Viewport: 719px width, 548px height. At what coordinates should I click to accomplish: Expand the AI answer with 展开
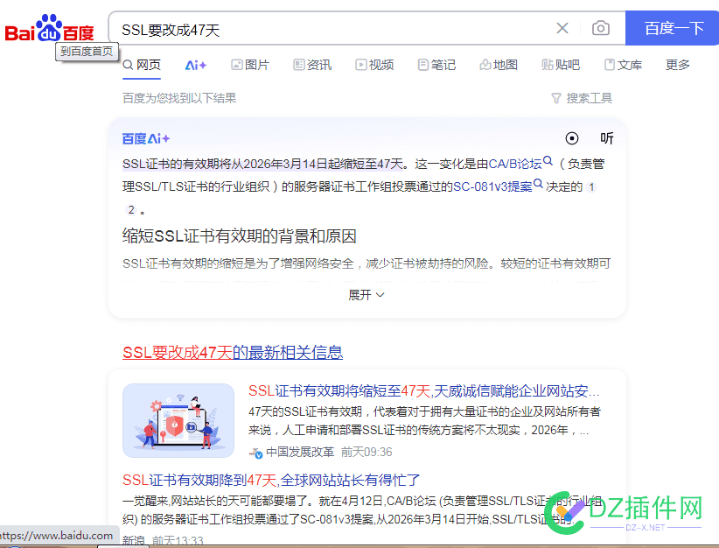click(366, 295)
